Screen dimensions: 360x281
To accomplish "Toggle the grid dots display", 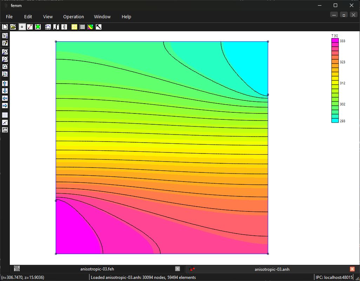I will (x=5, y=115).
